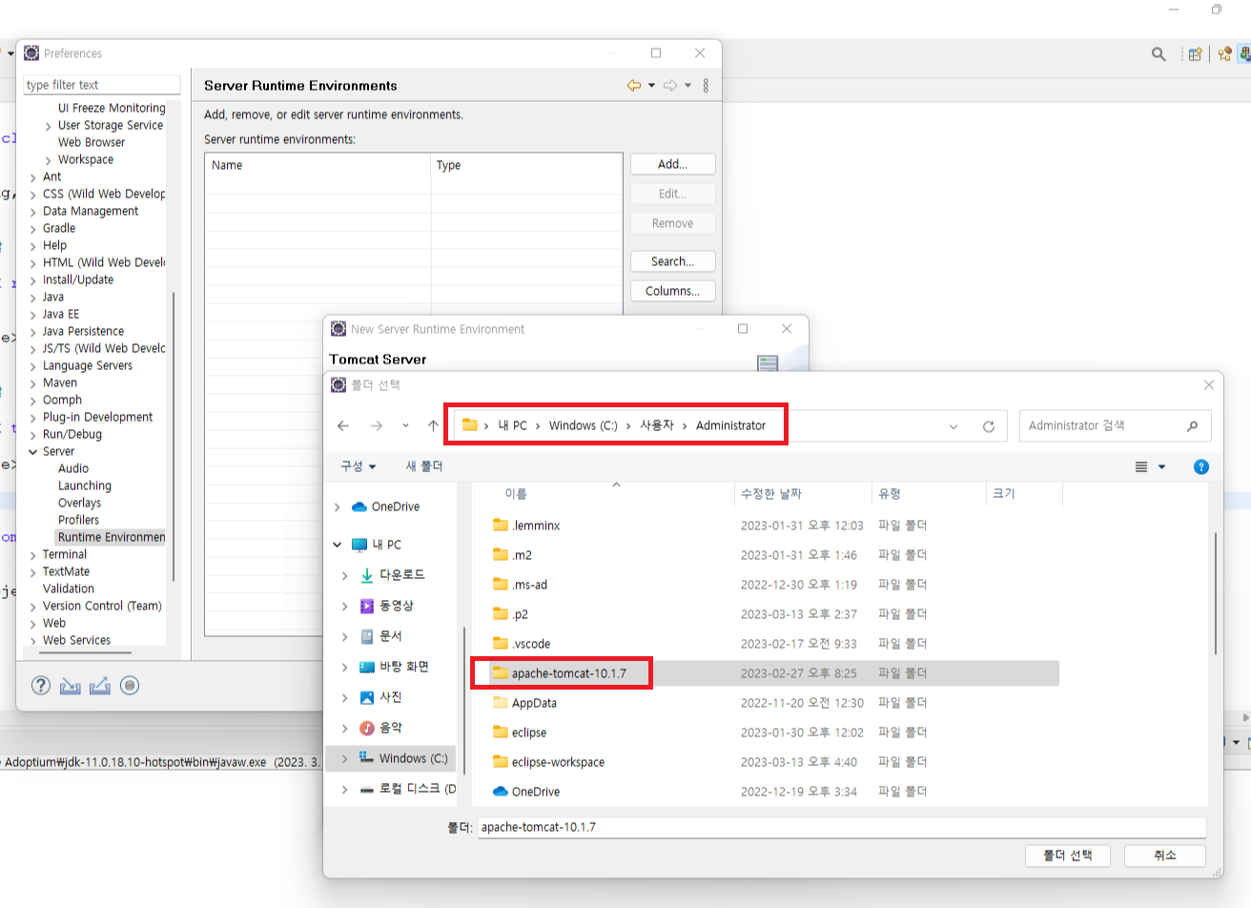Screen dimensions: 1251x908
Task: Collapse the Server node in Preferences tree
Action: point(33,452)
